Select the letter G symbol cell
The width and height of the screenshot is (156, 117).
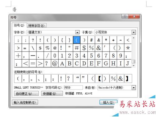pos(106,63)
